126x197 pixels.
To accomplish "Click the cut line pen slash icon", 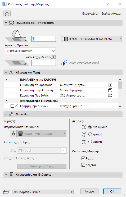I will 16,106.
